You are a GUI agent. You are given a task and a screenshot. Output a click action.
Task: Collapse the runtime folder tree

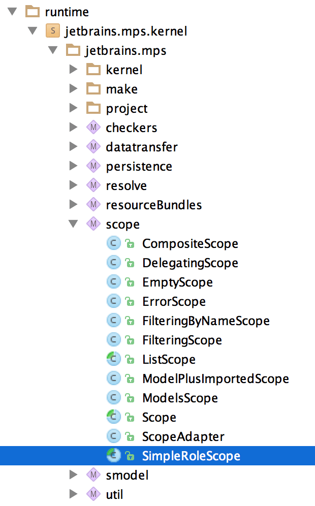(13, 12)
